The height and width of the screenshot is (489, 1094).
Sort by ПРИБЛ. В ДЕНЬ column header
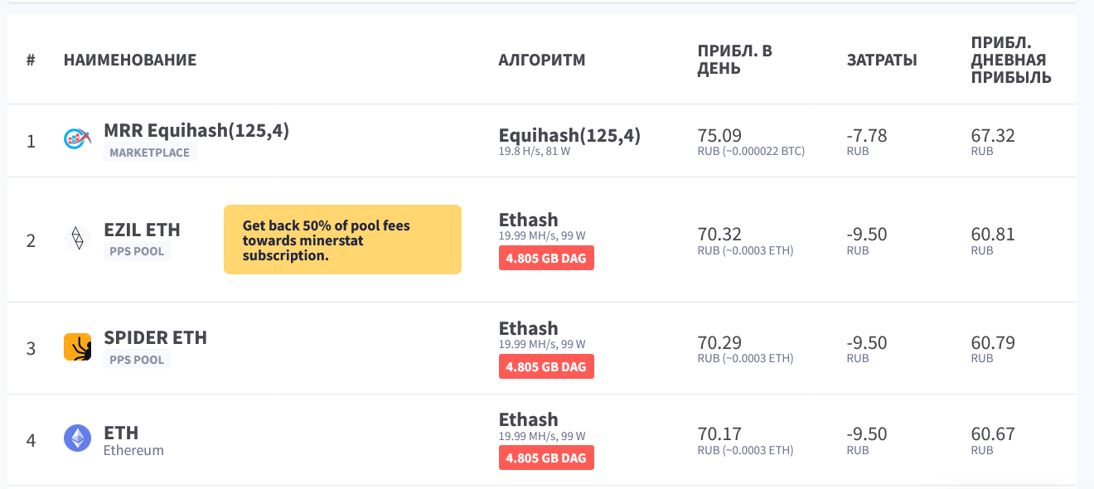tap(734, 60)
